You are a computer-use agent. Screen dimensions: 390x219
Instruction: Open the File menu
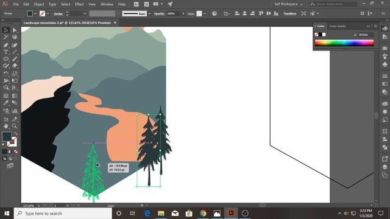pyautogui.click(x=16, y=4)
